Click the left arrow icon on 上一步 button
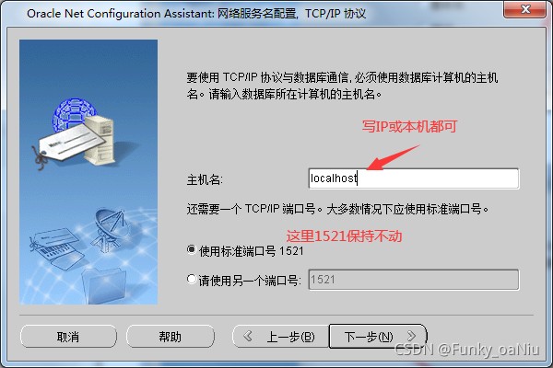Screen dimensions: 553x368 248,336
